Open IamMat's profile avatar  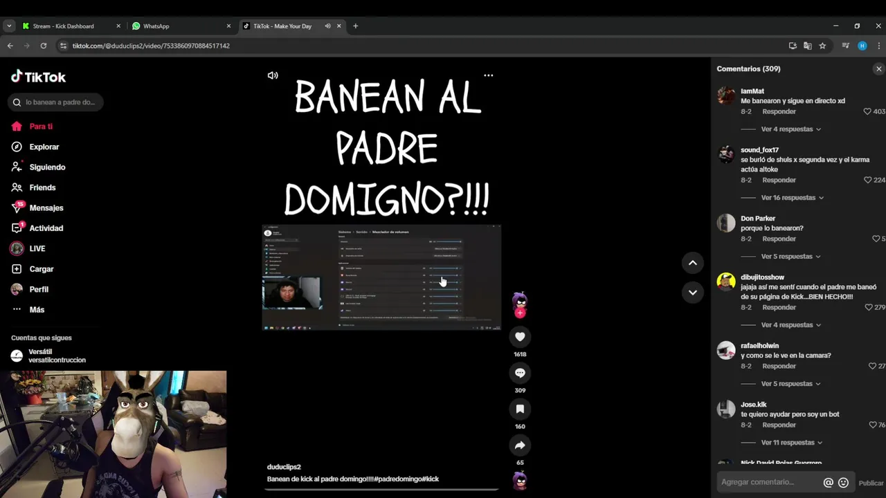pyautogui.click(x=726, y=95)
